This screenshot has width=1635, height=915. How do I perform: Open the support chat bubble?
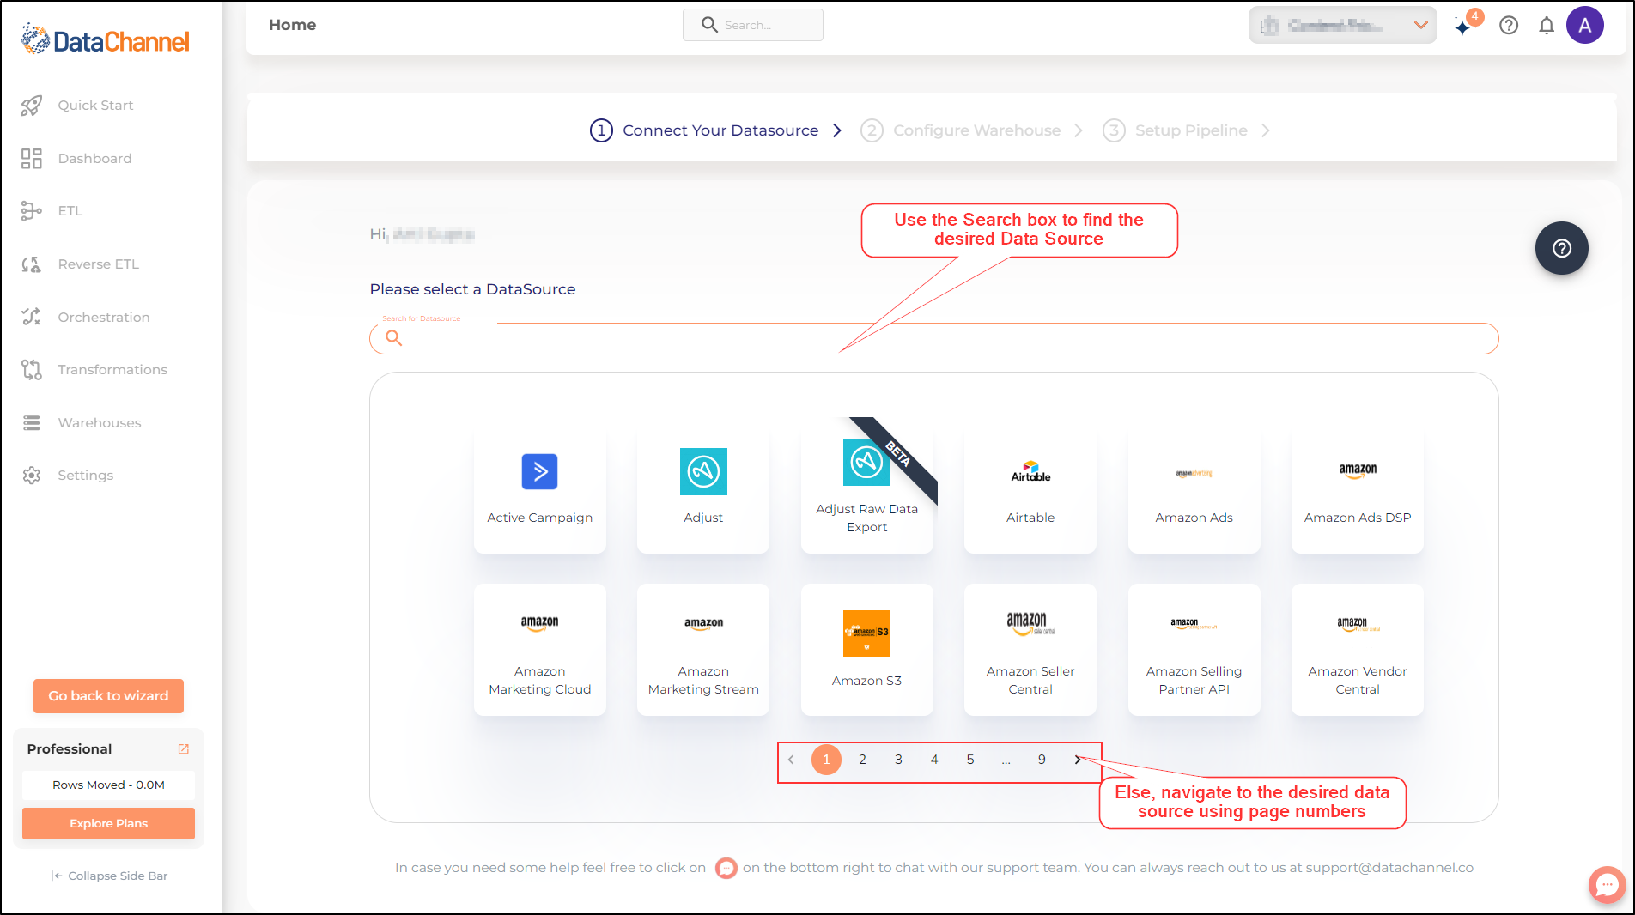(1607, 884)
